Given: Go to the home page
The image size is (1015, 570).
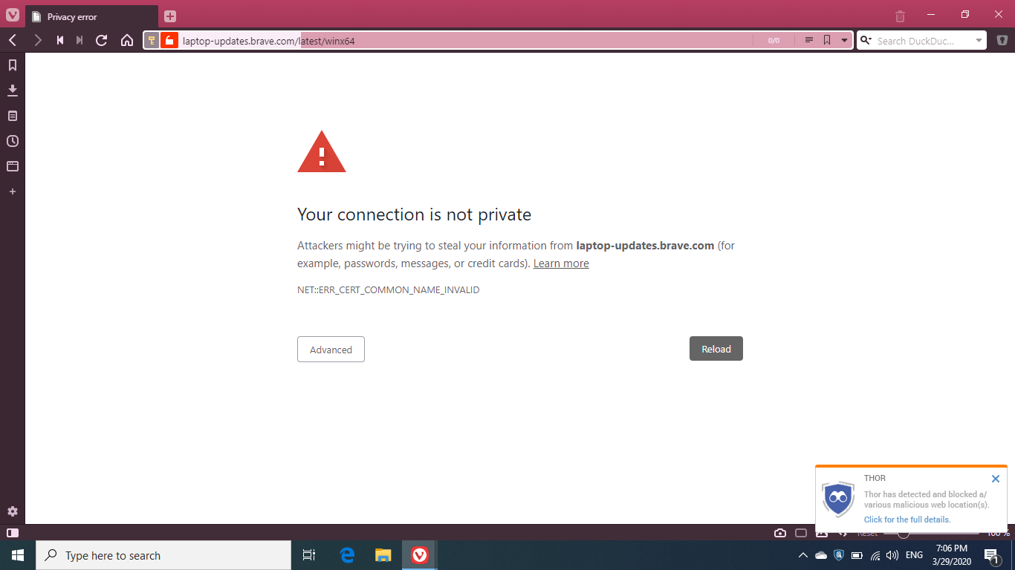Looking at the screenshot, I should [127, 40].
